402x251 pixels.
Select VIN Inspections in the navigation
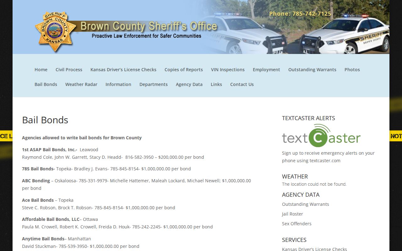(228, 70)
